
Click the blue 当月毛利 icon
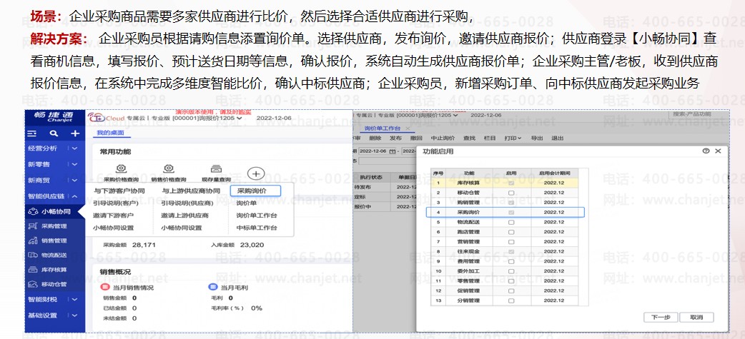213,288
